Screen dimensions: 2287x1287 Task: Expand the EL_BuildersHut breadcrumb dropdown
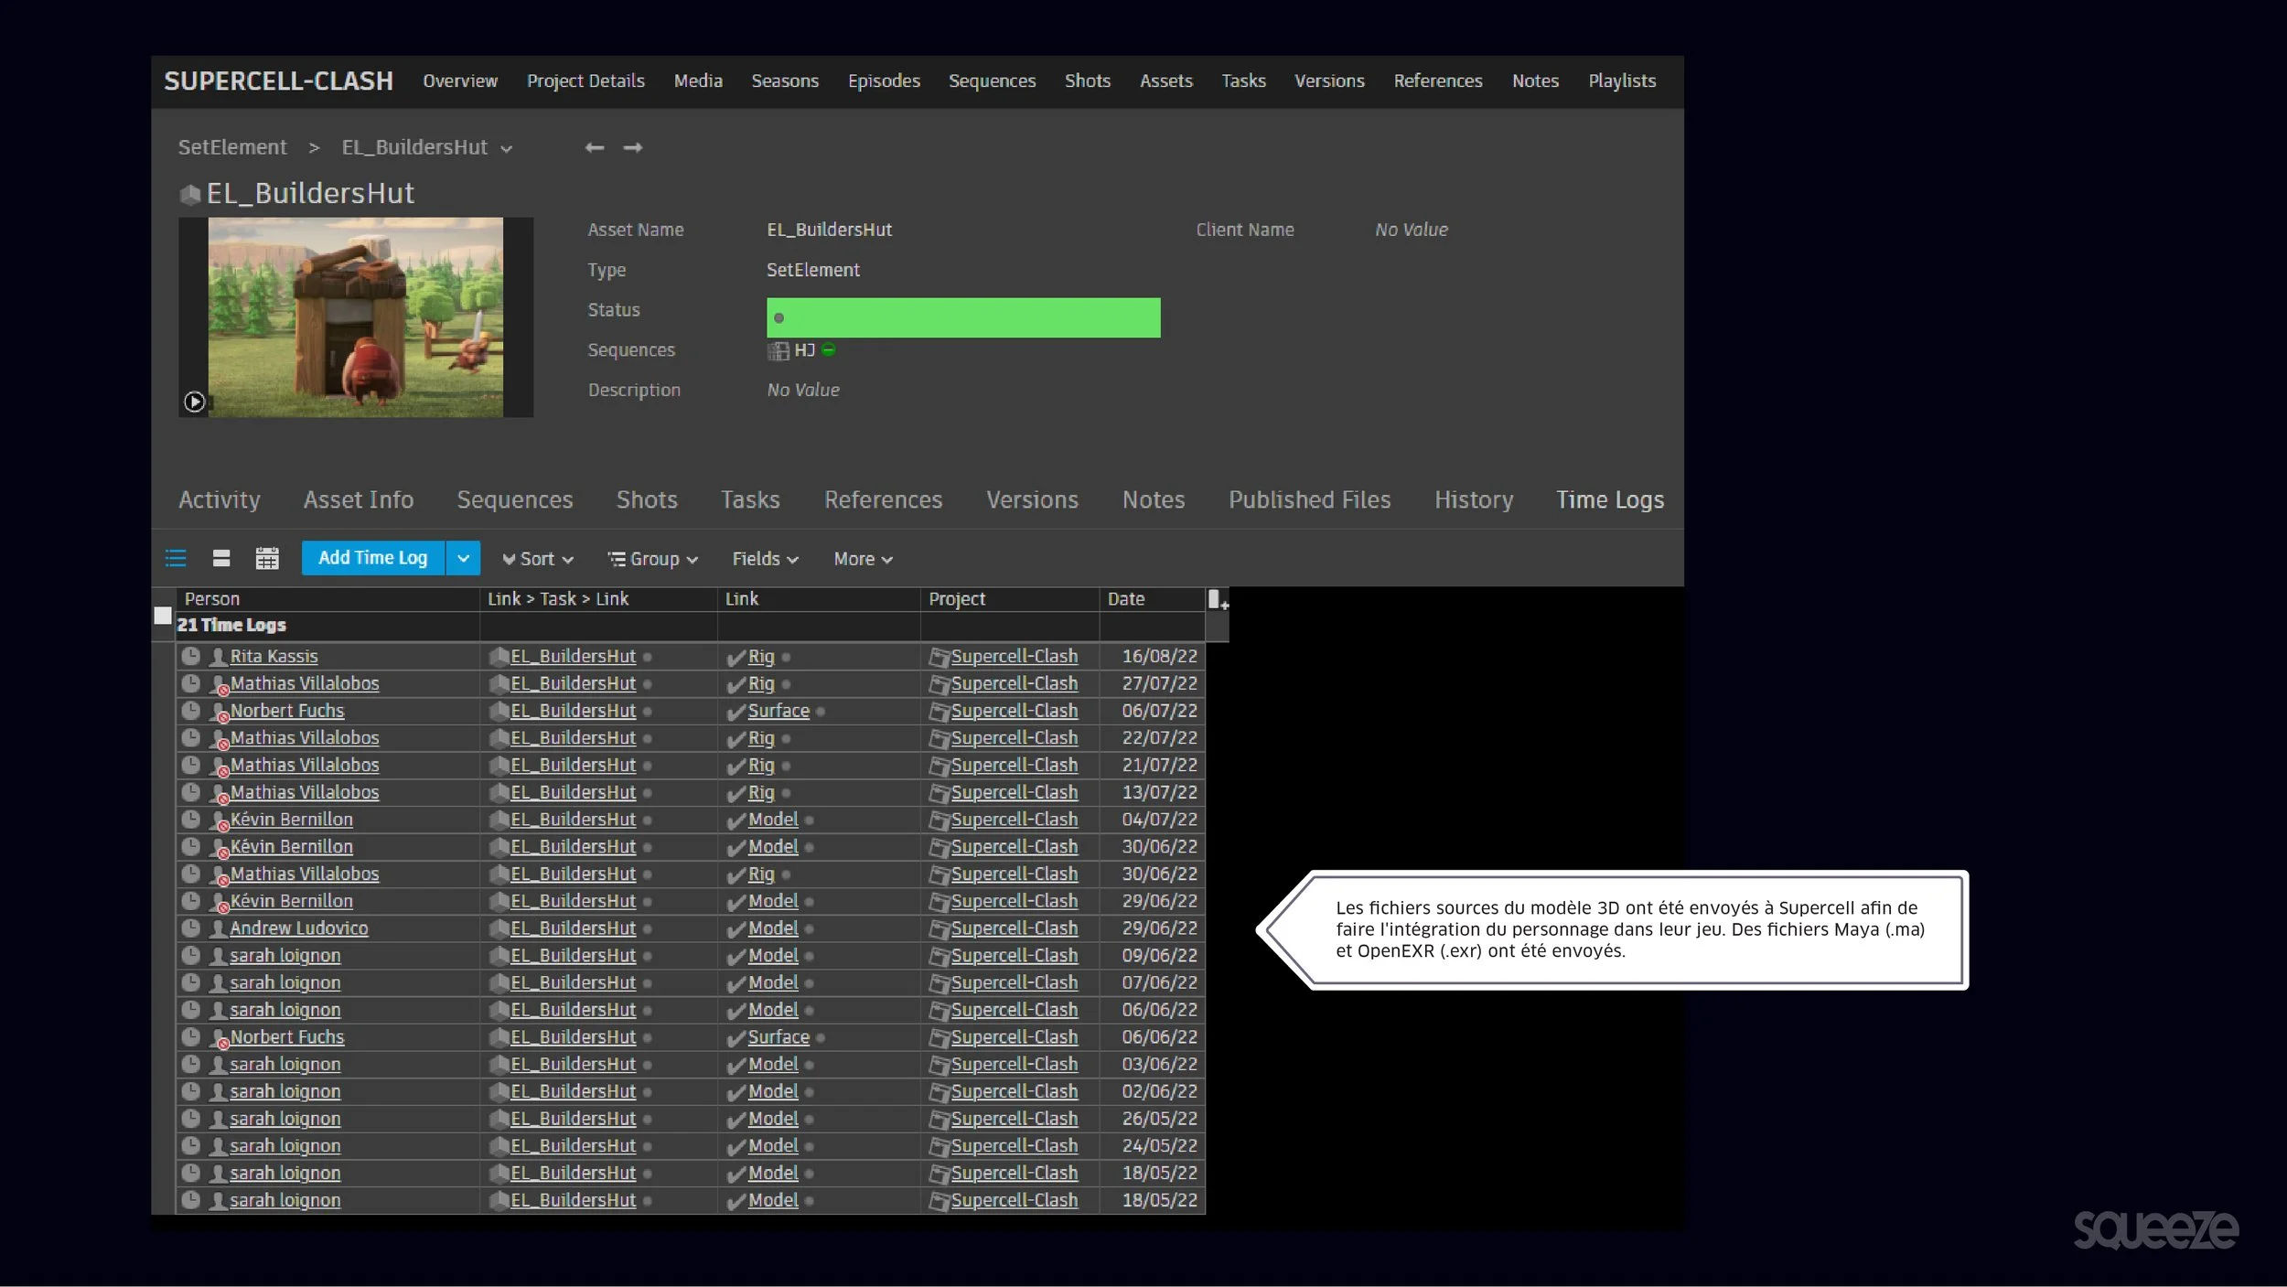coord(506,149)
